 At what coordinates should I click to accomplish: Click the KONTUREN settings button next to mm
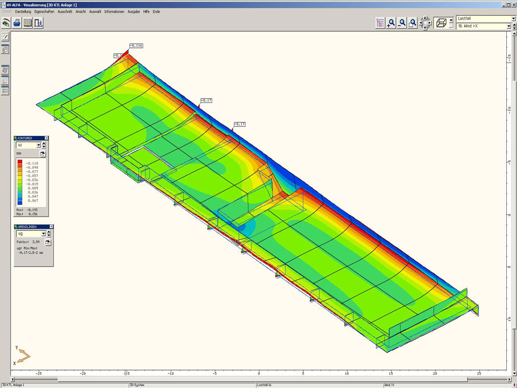(x=43, y=154)
